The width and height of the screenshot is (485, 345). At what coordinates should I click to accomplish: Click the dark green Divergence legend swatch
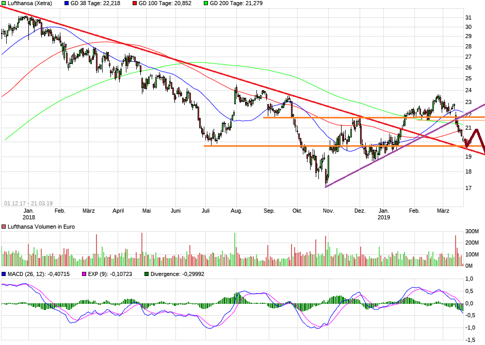[147, 274]
